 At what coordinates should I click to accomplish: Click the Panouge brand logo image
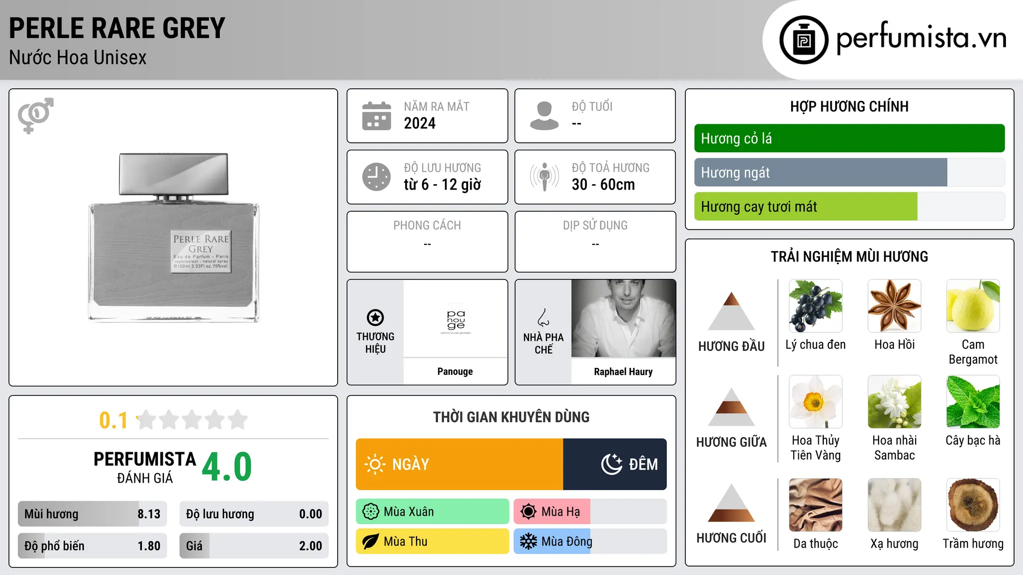pyautogui.click(x=456, y=318)
